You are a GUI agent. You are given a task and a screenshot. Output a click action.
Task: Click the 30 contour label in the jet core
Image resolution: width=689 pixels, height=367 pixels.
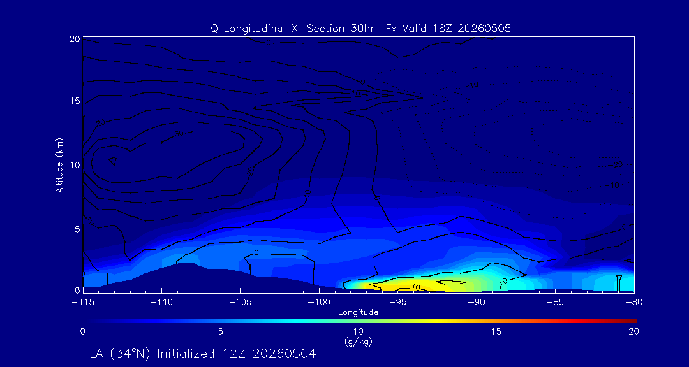click(x=179, y=134)
